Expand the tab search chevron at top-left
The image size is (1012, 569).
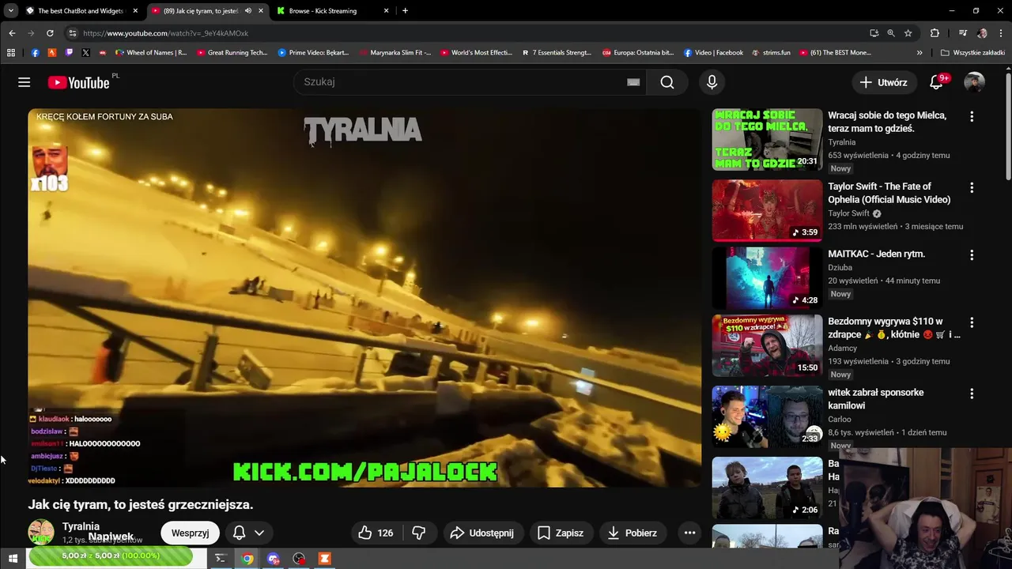[10, 11]
